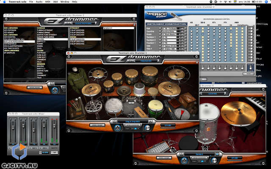Viewport: 271px width, 169px height.
Task: Go to the previous groove with the left arrow in Drummer 1
Action: 115,121
